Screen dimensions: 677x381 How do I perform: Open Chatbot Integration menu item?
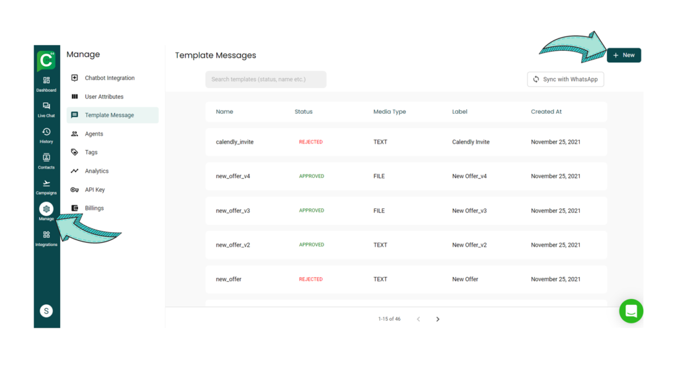point(109,78)
